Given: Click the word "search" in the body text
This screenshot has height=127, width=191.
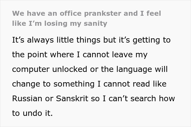Looking at the screenshot, I should [x=143, y=99].
